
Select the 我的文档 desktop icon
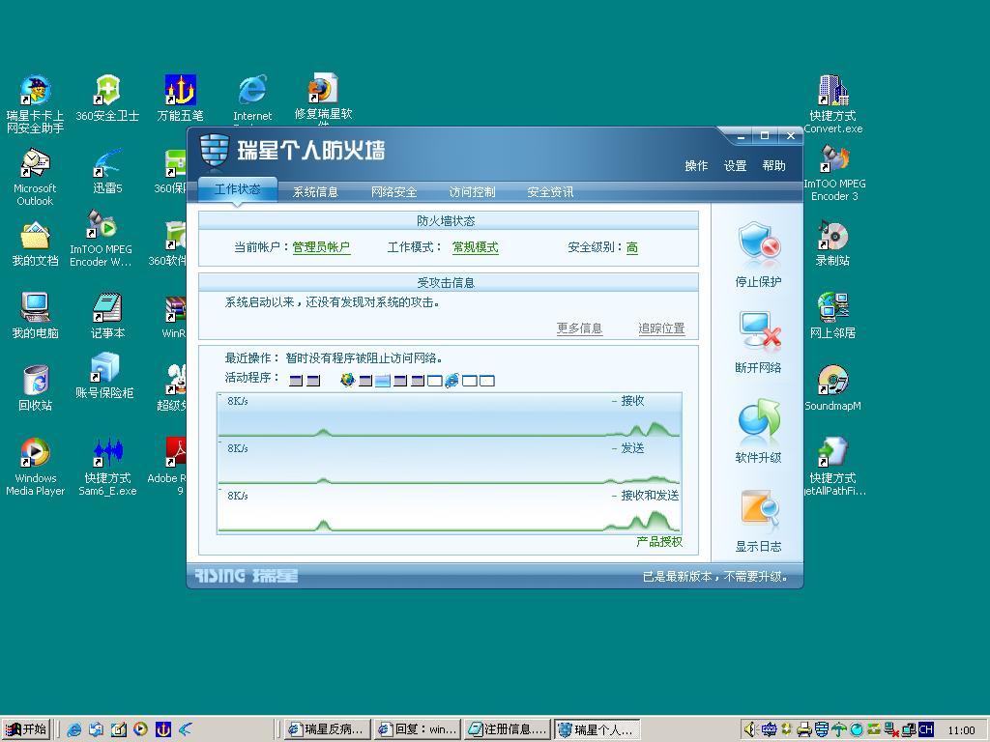[x=36, y=243]
